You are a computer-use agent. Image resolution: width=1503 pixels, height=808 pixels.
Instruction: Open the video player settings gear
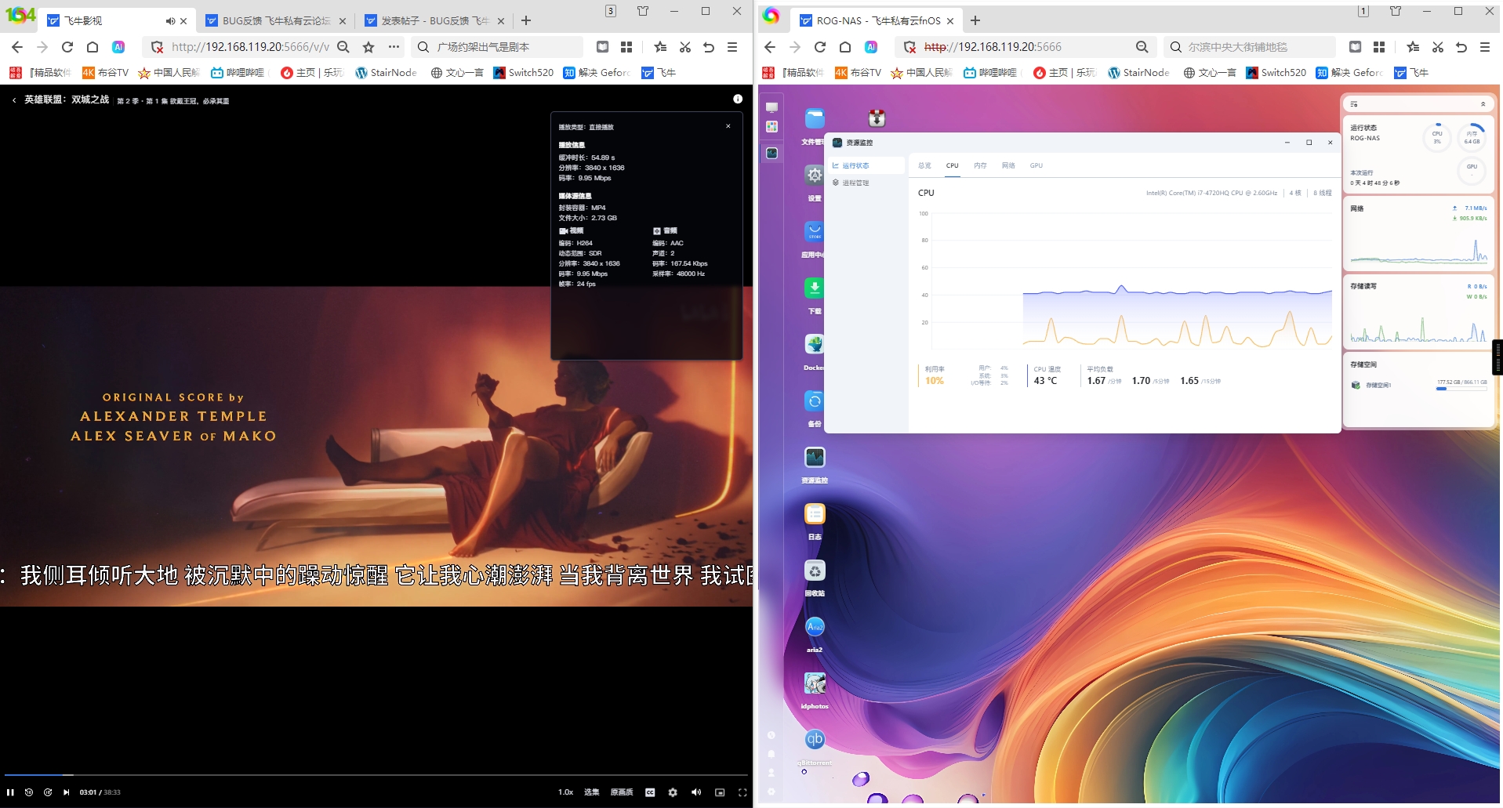coord(673,792)
